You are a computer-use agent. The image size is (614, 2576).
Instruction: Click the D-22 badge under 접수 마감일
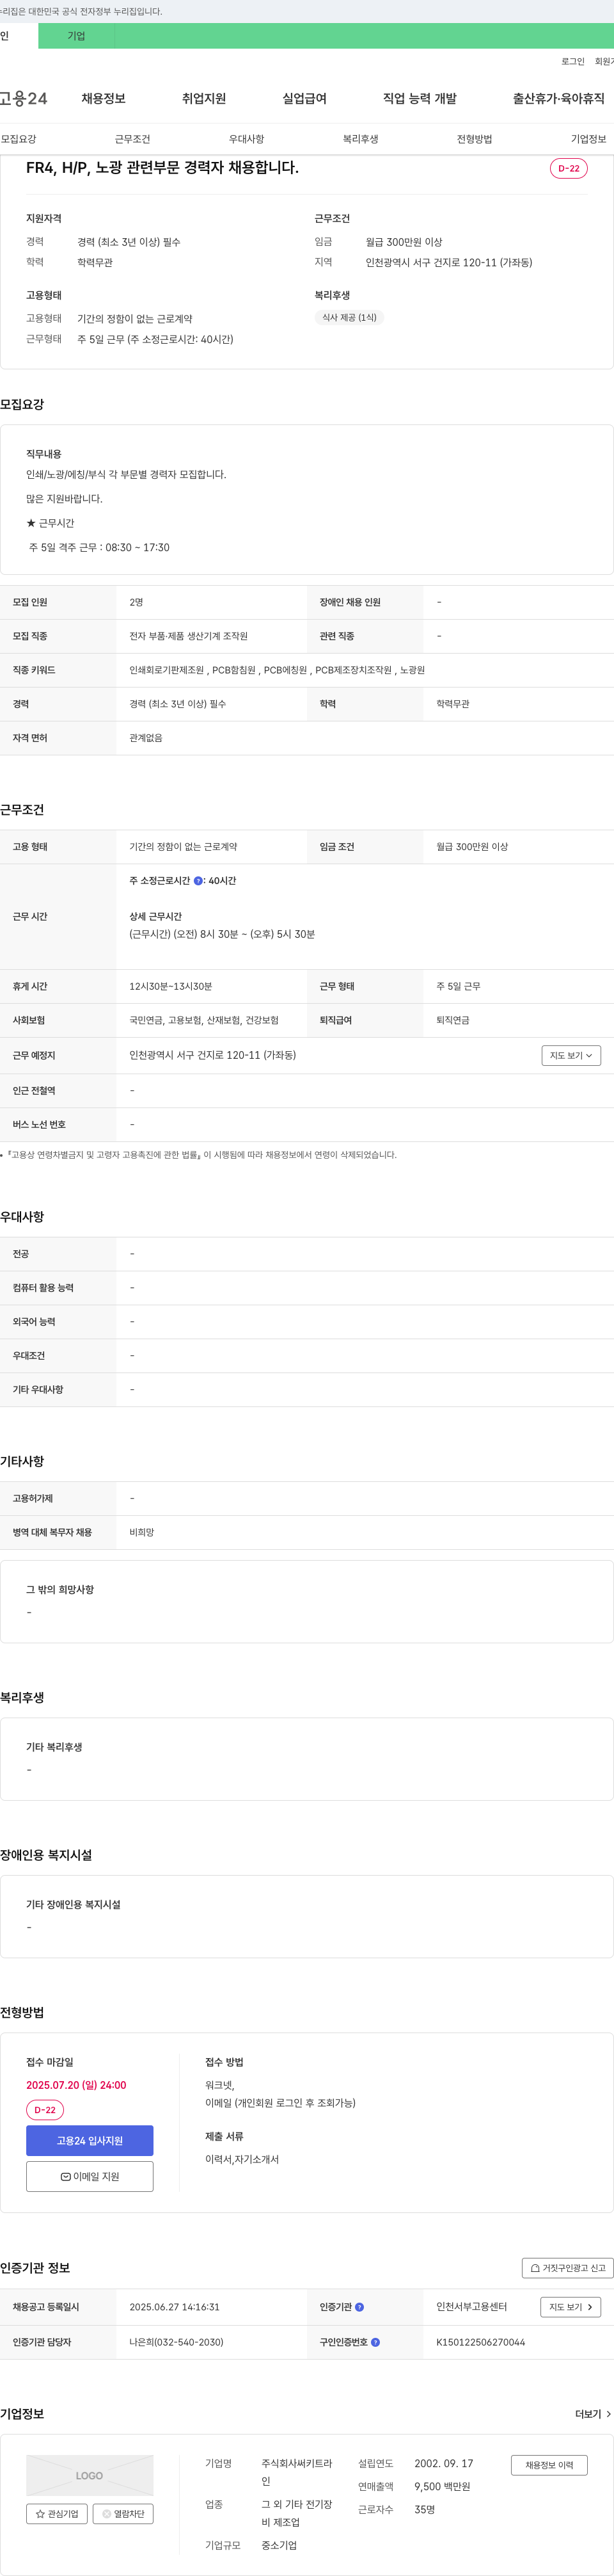45,2109
